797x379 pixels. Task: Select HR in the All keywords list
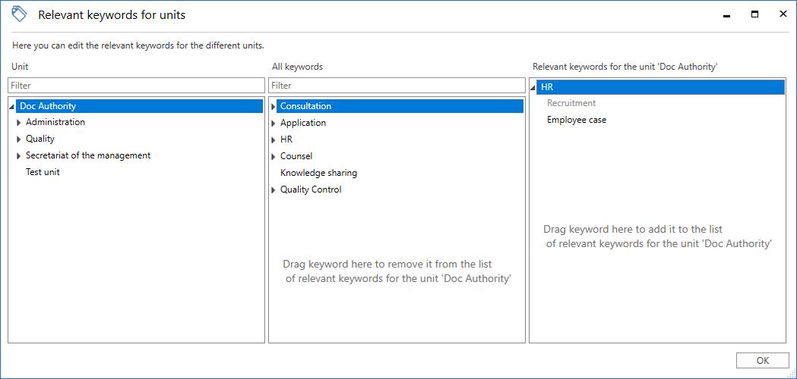click(x=286, y=139)
